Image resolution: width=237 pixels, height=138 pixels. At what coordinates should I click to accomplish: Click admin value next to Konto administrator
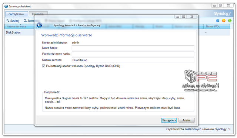(x=76, y=43)
